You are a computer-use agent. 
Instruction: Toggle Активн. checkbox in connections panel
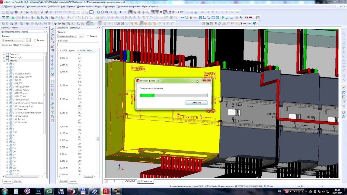click(88, 36)
